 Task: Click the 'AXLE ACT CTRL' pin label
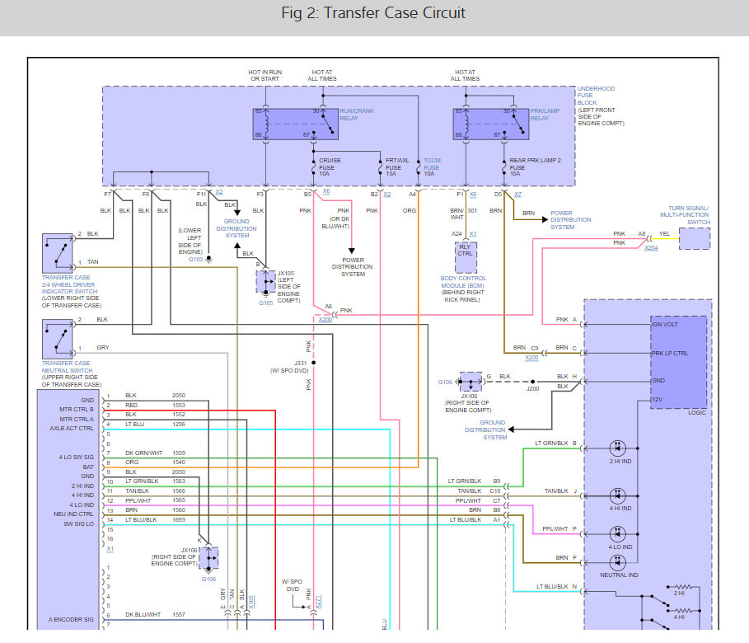72,429
